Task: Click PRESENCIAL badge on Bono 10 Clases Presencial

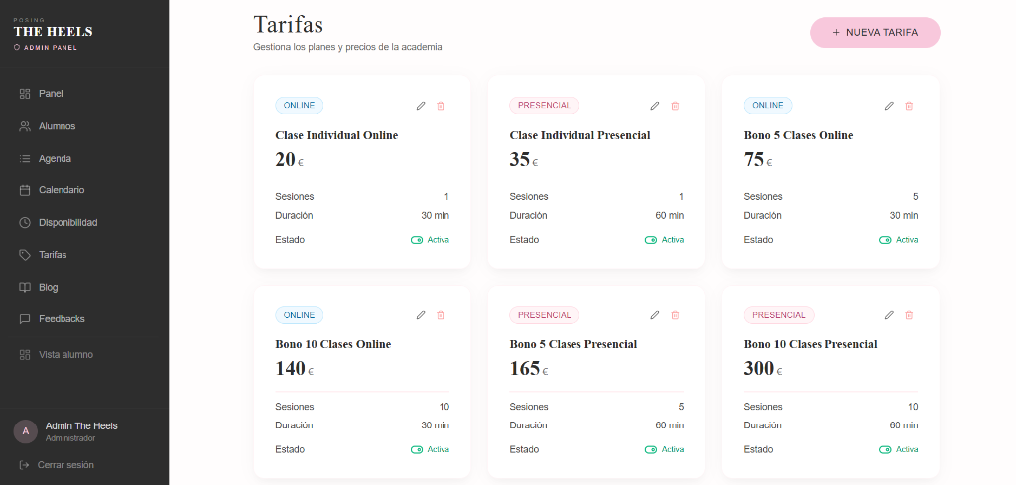Action: [x=779, y=315]
